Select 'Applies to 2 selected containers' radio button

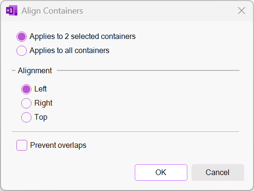point(22,37)
